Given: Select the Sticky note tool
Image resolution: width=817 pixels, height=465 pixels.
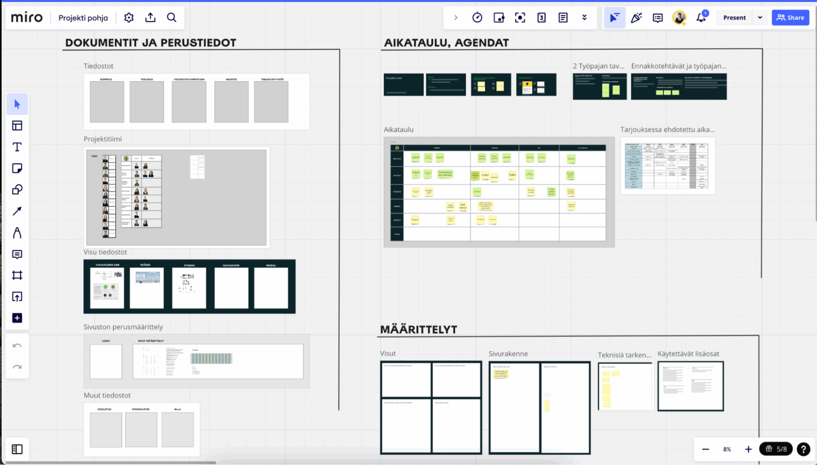Looking at the screenshot, I should pos(17,168).
